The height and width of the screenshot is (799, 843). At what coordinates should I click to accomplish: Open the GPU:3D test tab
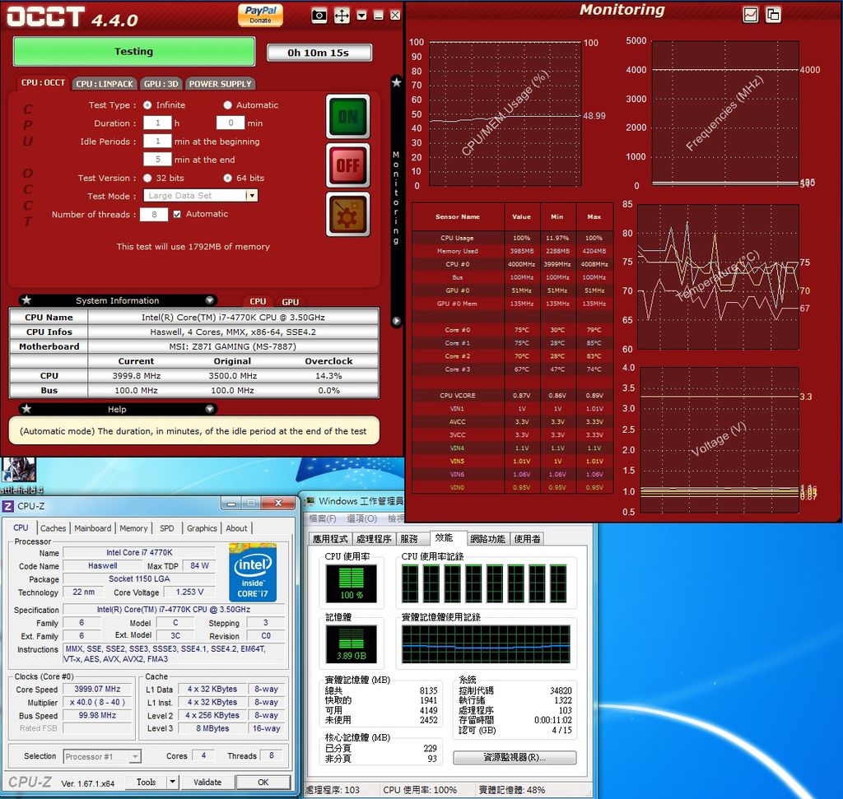(161, 84)
